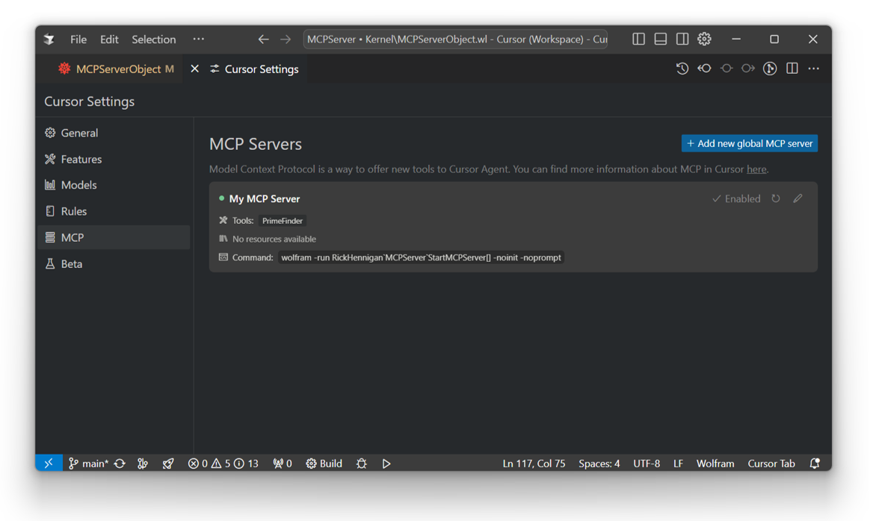Synchronize changes on the main branch
The height and width of the screenshot is (521, 870).
(x=120, y=464)
